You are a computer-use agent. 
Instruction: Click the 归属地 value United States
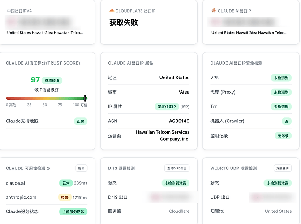point(278,211)
